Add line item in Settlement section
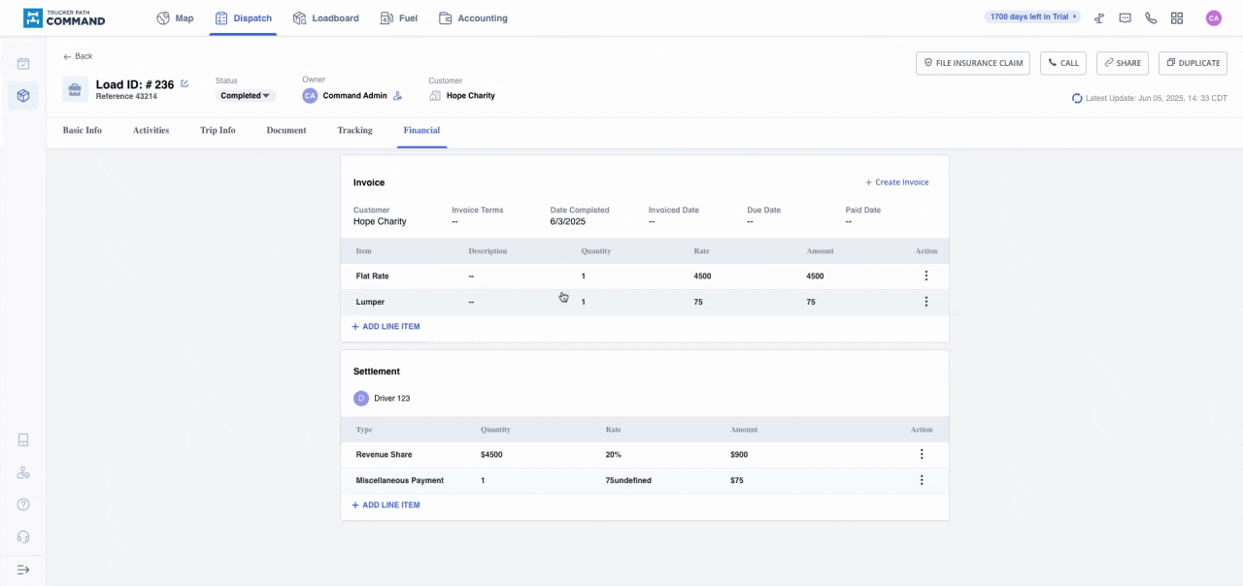Screen dimensions: 1243x586 [x=386, y=505]
